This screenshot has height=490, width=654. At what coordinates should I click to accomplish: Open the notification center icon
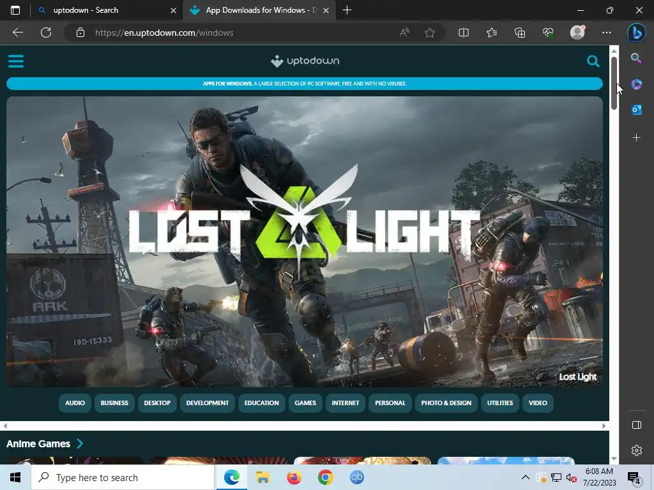click(x=634, y=478)
